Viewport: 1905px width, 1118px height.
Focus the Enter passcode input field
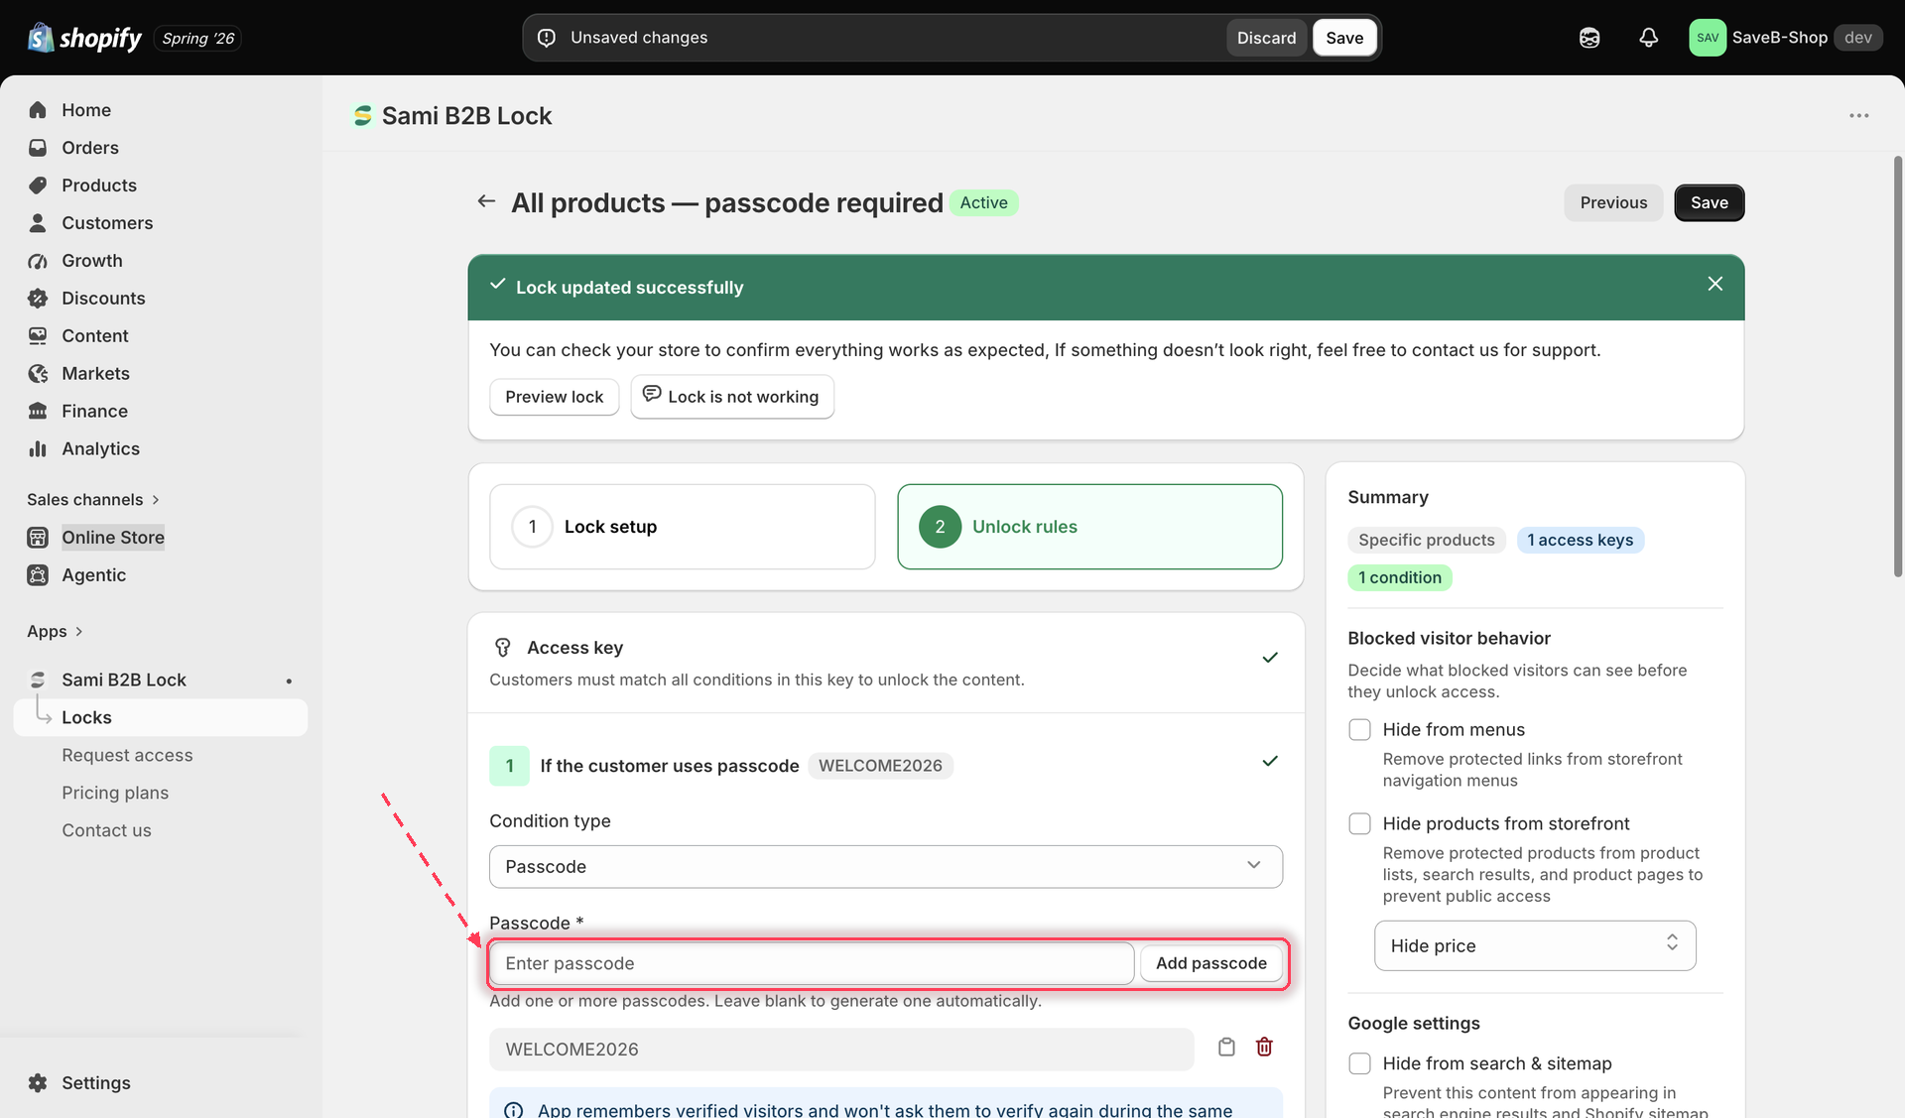(812, 963)
